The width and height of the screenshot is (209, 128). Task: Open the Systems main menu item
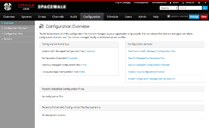[x=26, y=17]
